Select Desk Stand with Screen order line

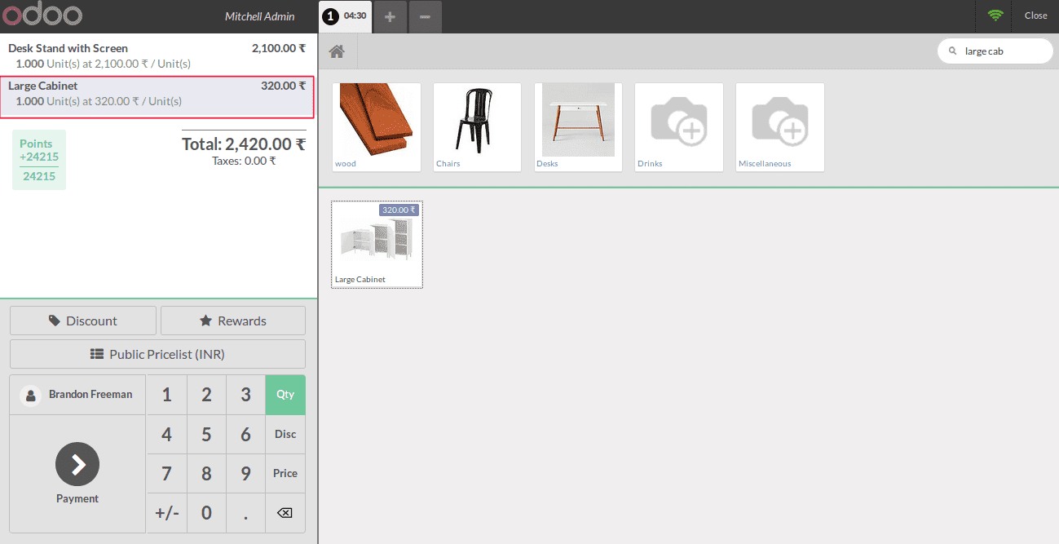pyautogui.click(x=157, y=55)
